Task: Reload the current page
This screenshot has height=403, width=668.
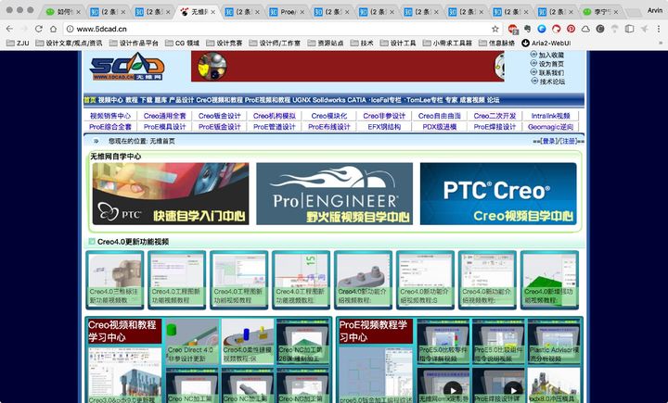Action: pos(39,29)
